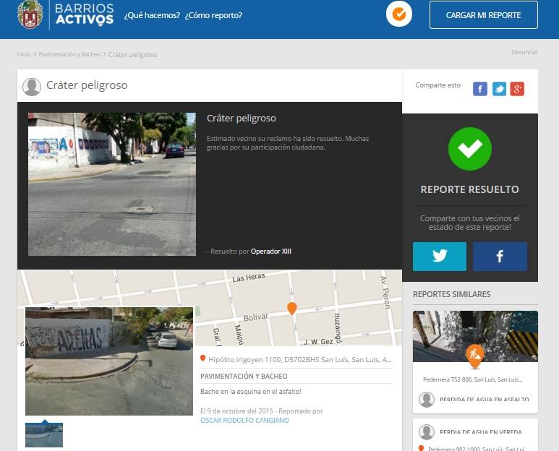Open the resolved street photo
Image resolution: width=559 pixels, height=451 pixels.
pos(112,184)
